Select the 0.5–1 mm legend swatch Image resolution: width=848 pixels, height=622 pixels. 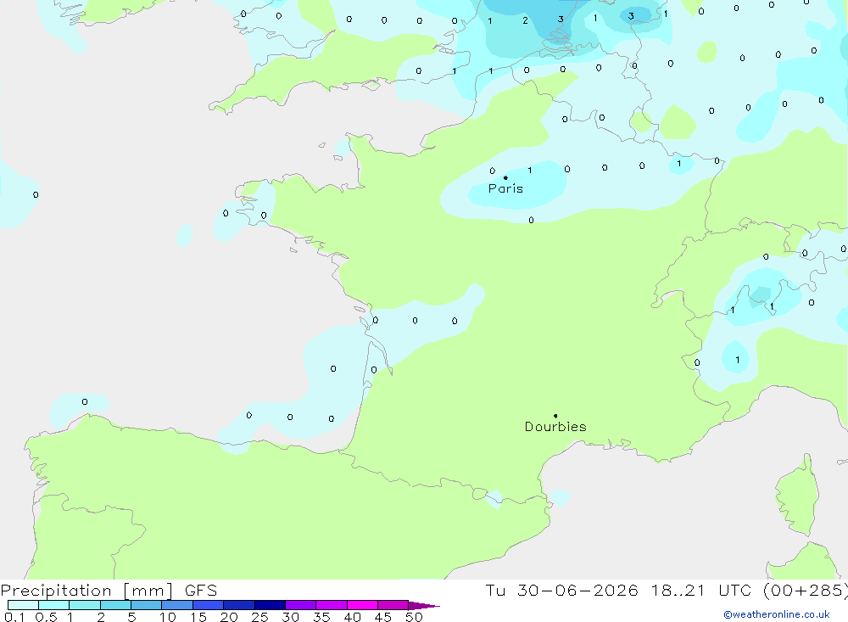54,605
